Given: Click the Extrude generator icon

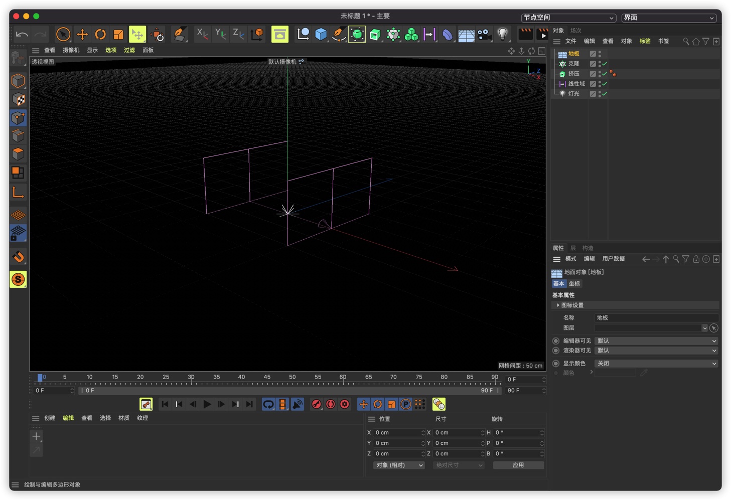Looking at the screenshot, I should pyautogui.click(x=375, y=34).
